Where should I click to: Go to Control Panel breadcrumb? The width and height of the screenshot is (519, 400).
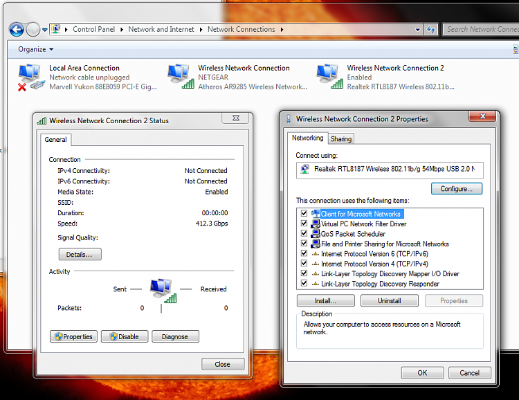tap(93, 29)
